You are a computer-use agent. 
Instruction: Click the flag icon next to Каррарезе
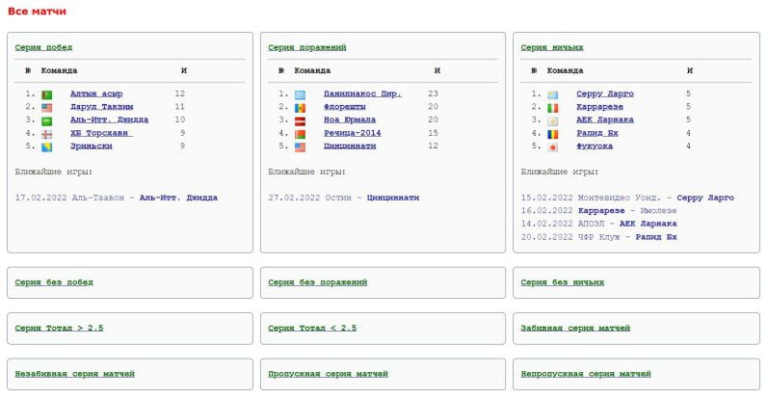coord(553,107)
